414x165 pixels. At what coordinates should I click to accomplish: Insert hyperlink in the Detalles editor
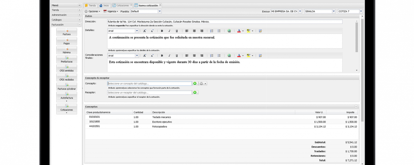[x=229, y=31]
